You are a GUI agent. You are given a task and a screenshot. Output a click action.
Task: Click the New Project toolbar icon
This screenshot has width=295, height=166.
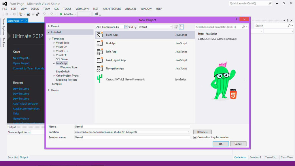click(21, 14)
